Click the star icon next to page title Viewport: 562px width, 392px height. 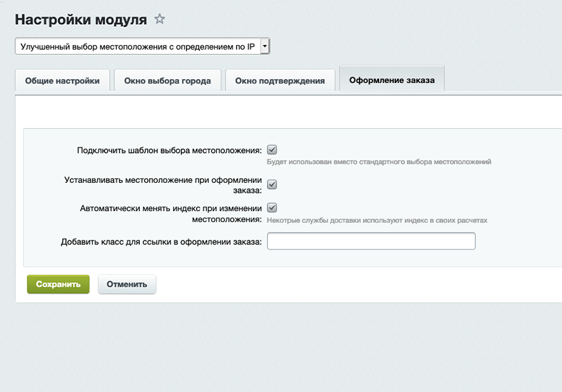point(159,20)
